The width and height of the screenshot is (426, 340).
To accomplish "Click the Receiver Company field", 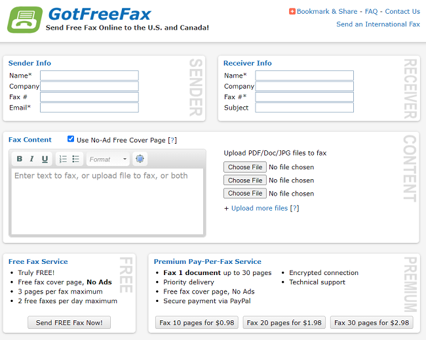I will coord(304,86).
